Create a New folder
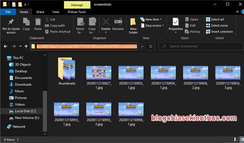Screen dimensions: 244x143 coord(133,26)
